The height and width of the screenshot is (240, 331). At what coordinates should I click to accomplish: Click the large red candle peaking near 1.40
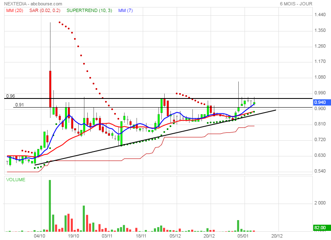pyautogui.click(x=50, y=89)
